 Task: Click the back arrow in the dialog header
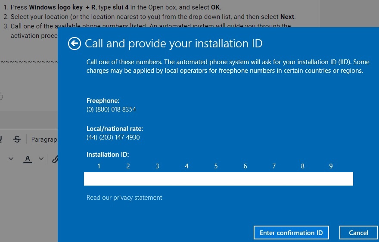pyautogui.click(x=74, y=43)
